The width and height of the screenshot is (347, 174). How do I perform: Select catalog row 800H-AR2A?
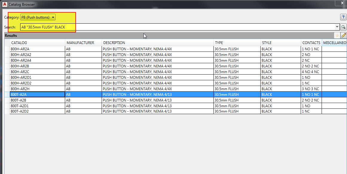(176, 49)
